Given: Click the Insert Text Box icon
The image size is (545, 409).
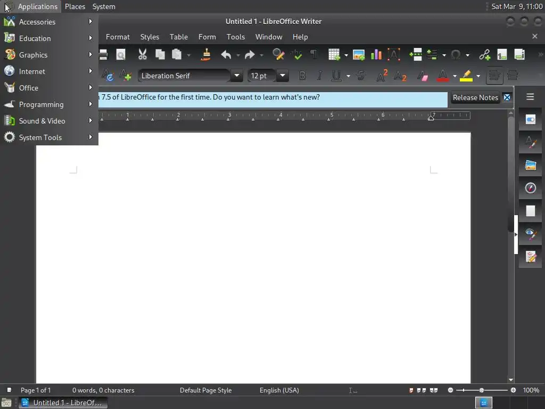Looking at the screenshot, I should pyautogui.click(x=393, y=55).
